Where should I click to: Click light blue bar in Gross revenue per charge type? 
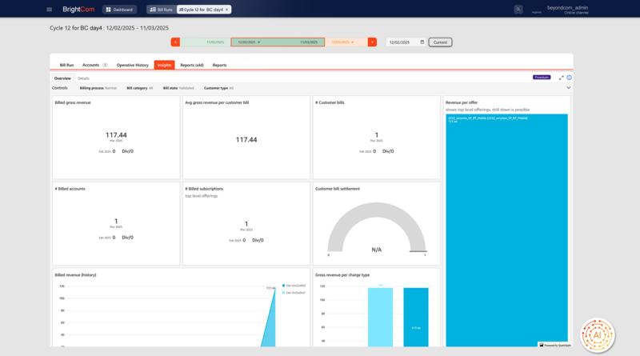coord(380,318)
